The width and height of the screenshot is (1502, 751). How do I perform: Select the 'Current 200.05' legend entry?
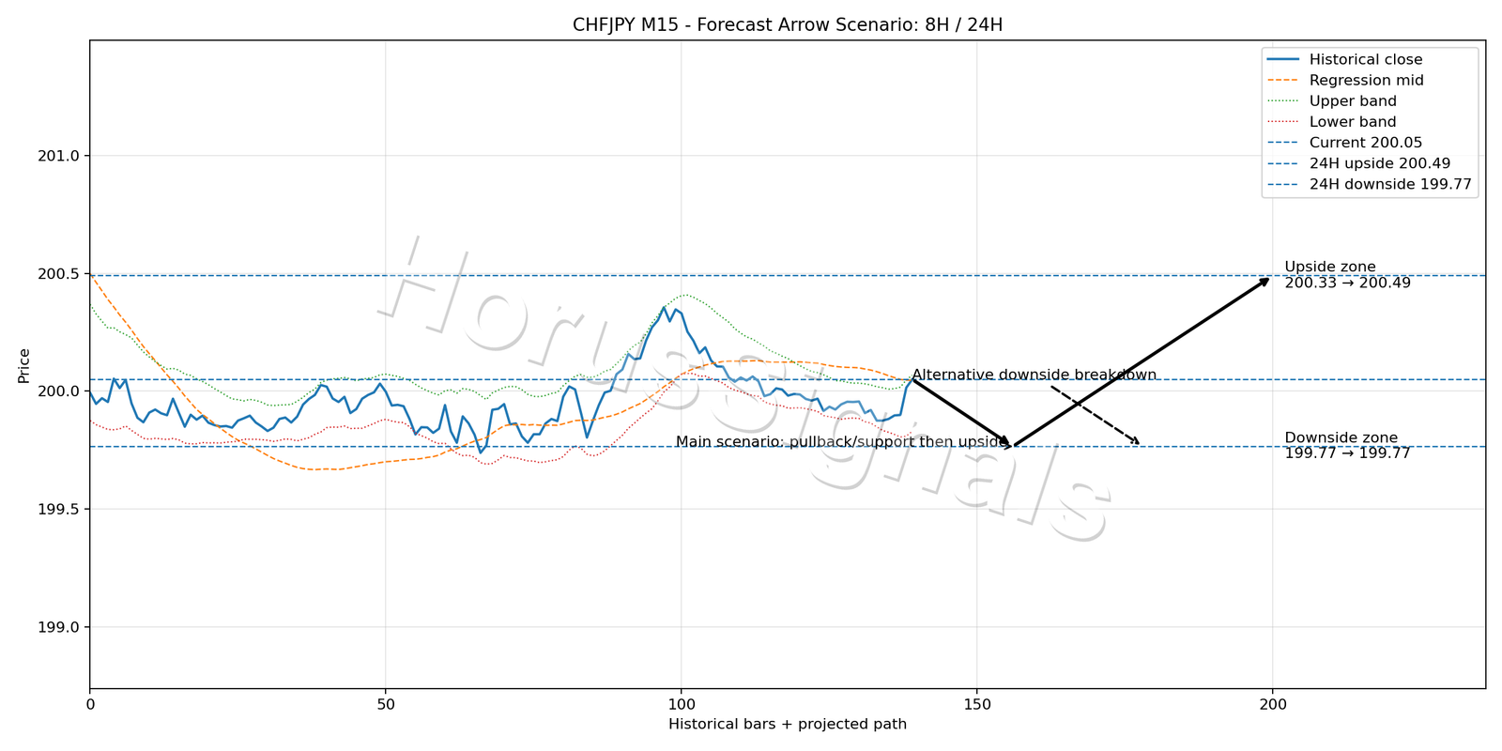coord(1344,143)
